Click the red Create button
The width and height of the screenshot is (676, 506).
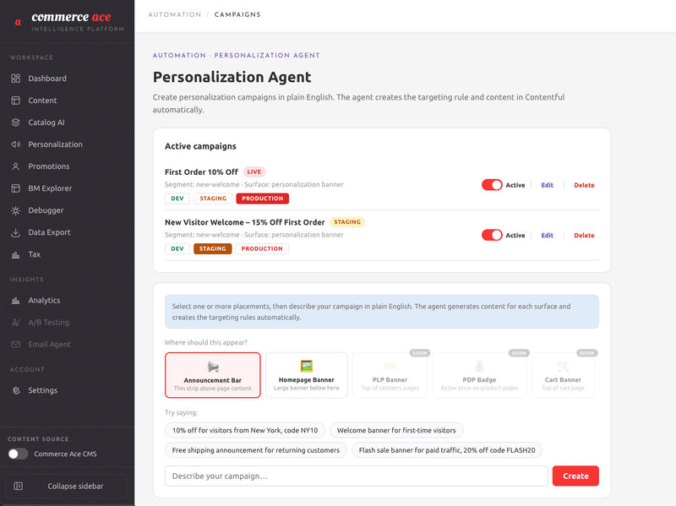pyautogui.click(x=575, y=476)
